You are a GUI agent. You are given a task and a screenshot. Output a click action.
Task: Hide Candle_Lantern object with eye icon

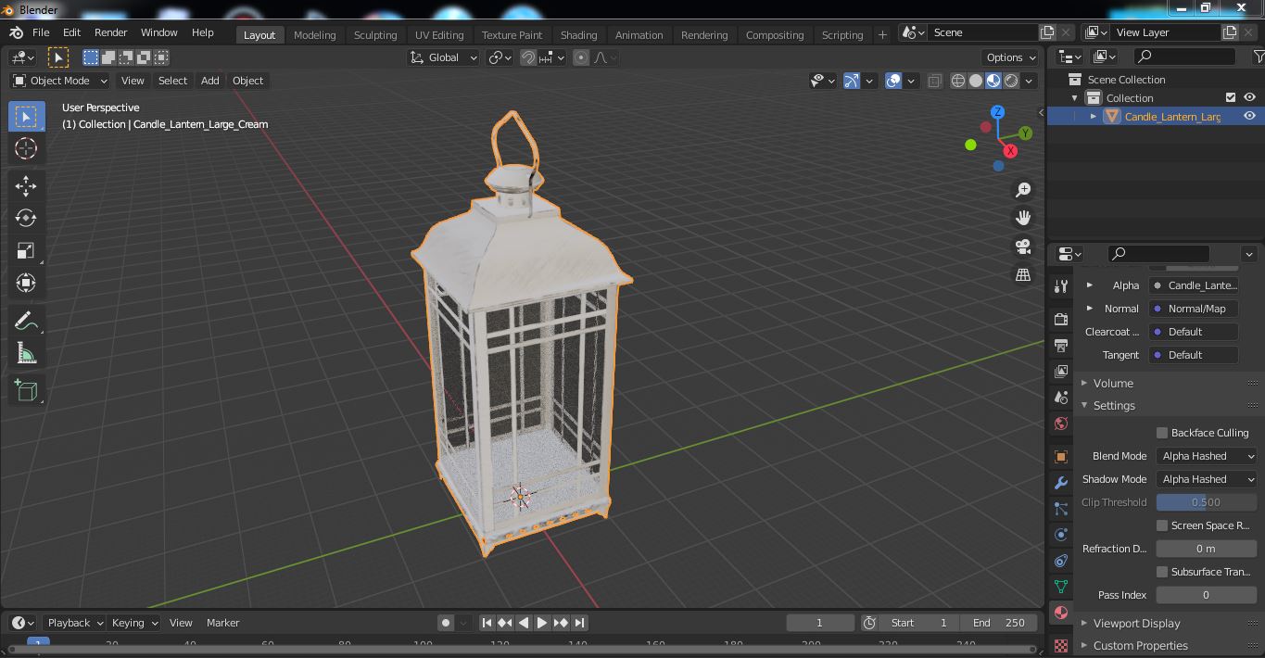[x=1249, y=116]
